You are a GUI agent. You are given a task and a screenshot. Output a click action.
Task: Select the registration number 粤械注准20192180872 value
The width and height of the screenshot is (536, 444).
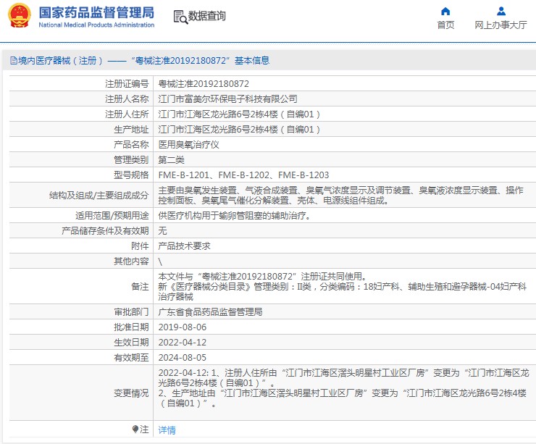click(204, 84)
